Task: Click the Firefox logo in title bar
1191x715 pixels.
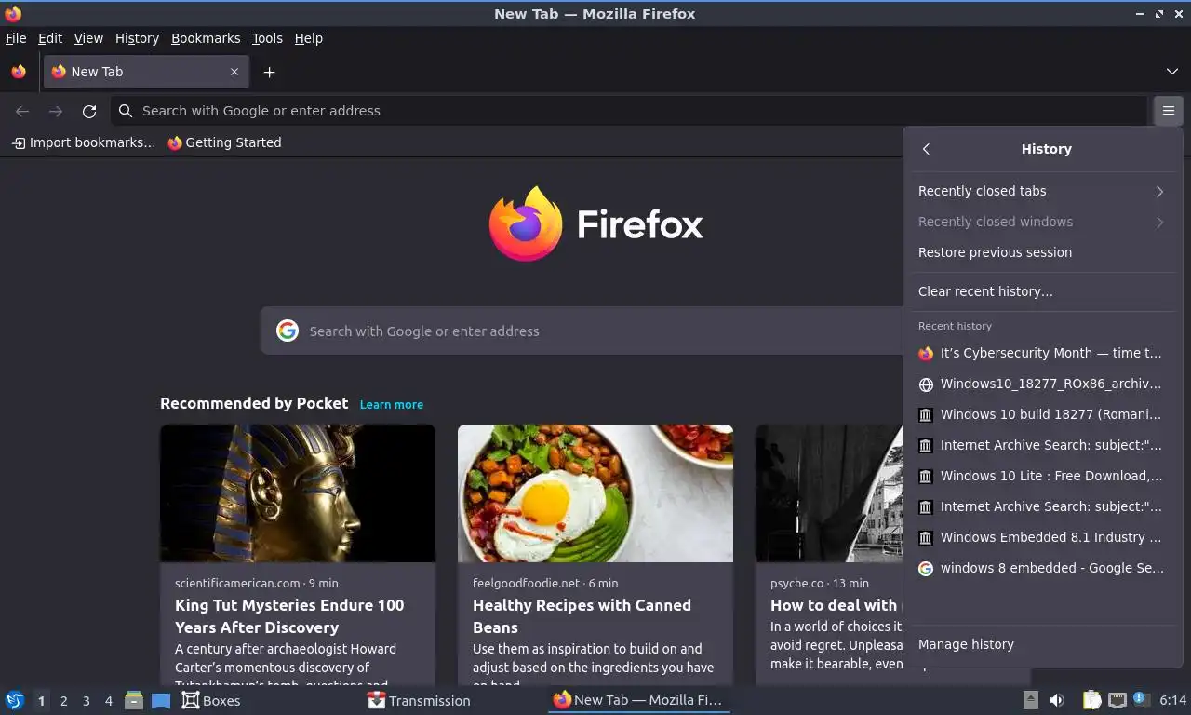Action: [x=13, y=13]
